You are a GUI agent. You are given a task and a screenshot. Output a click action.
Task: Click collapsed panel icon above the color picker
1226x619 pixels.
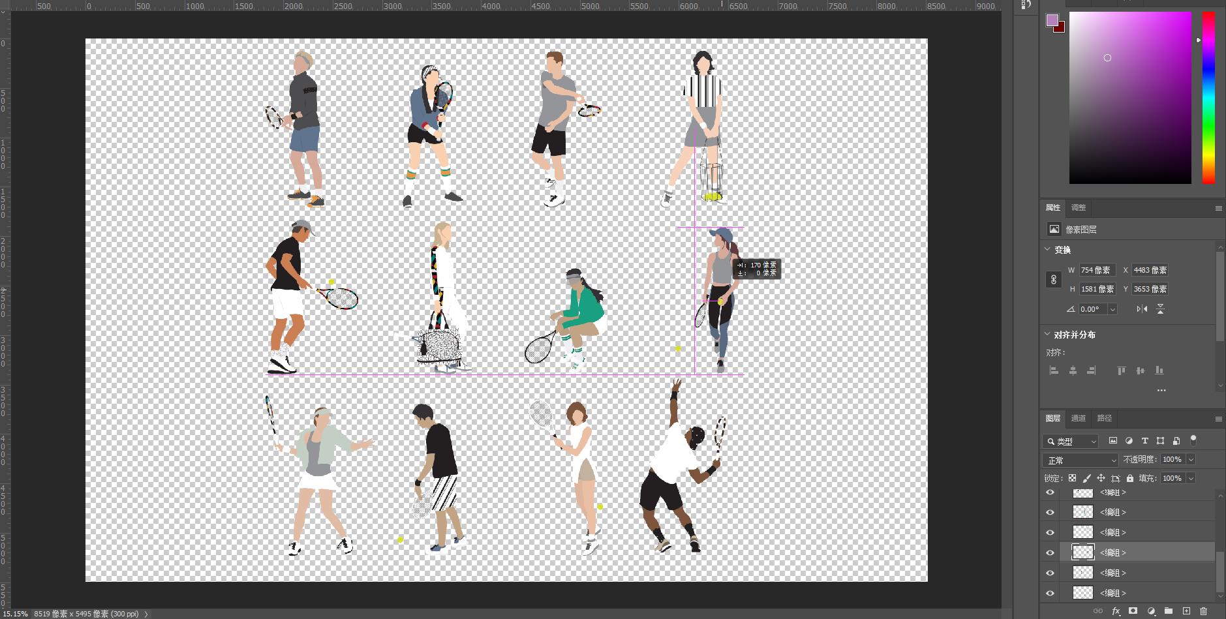(1026, 5)
